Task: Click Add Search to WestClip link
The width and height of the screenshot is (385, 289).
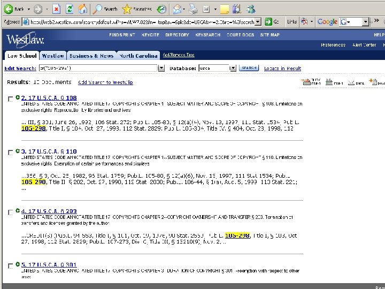Action: [105, 82]
